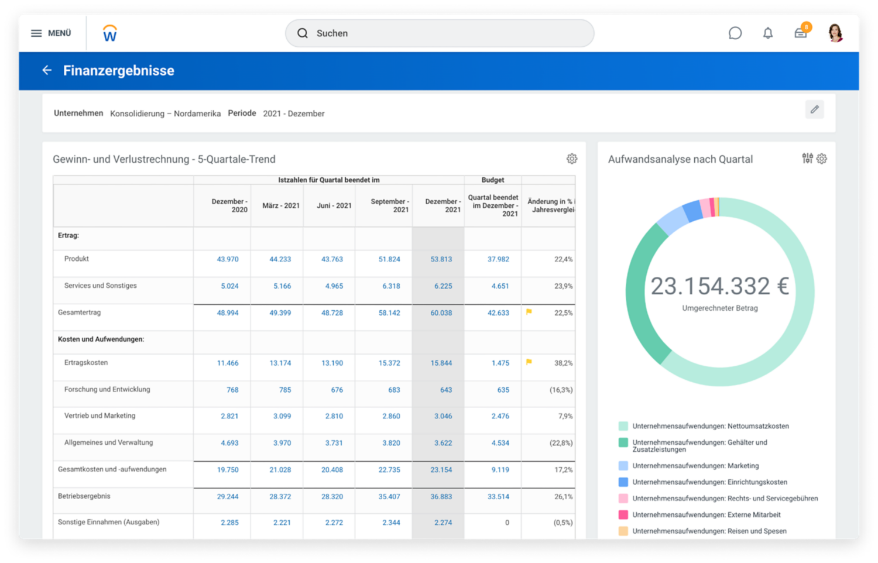
Task: Open Forschung und Entwicklung value 643
Action: (x=446, y=390)
